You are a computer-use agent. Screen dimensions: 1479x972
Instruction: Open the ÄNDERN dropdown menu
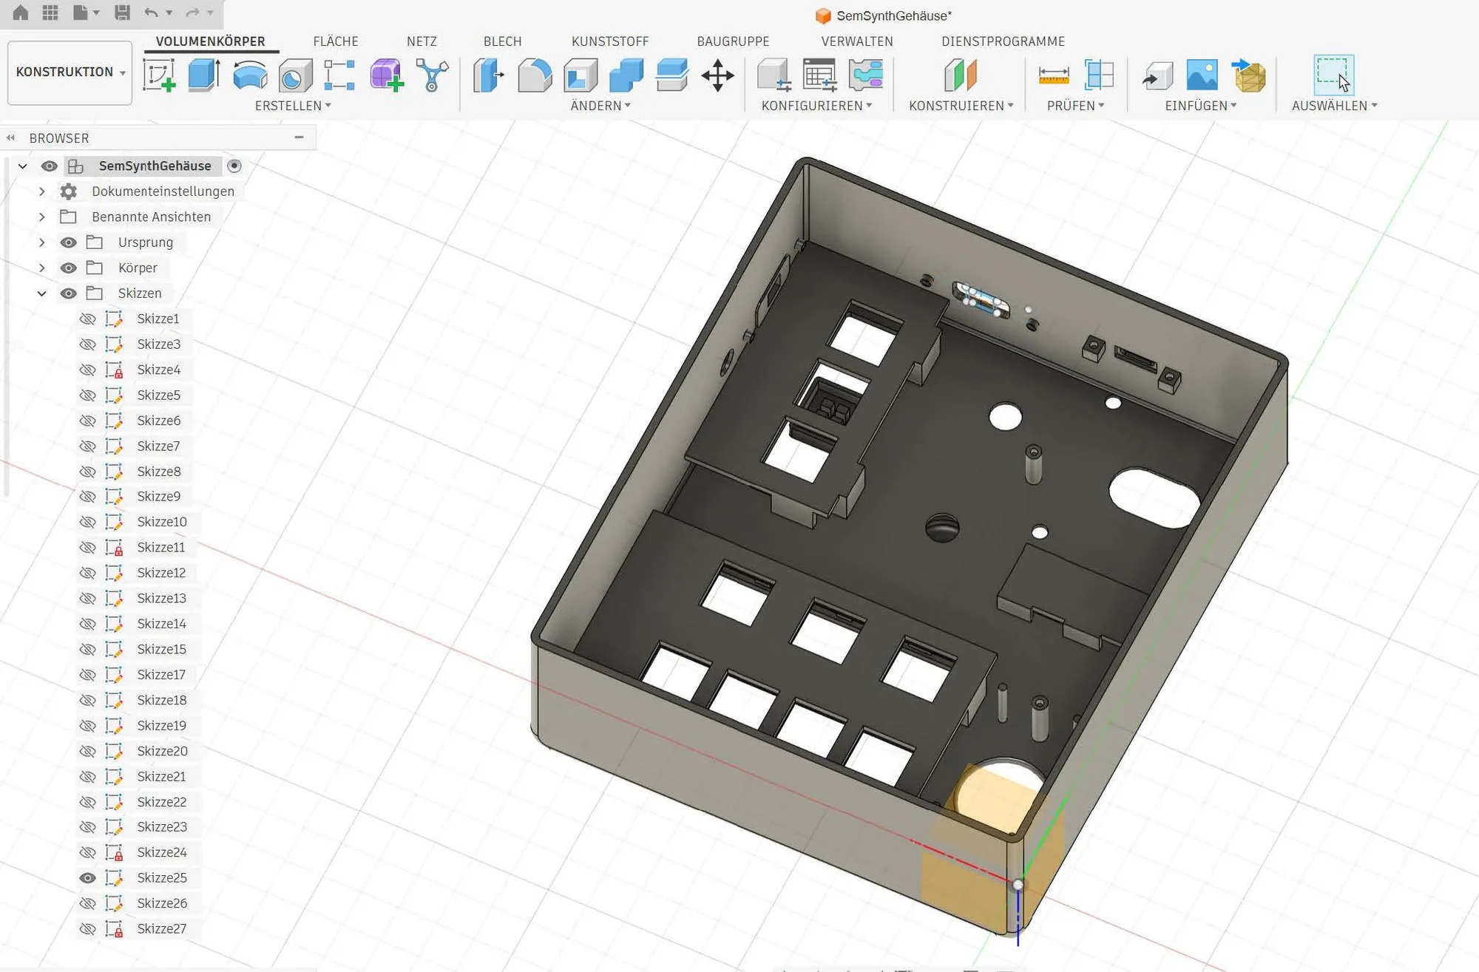coord(600,106)
